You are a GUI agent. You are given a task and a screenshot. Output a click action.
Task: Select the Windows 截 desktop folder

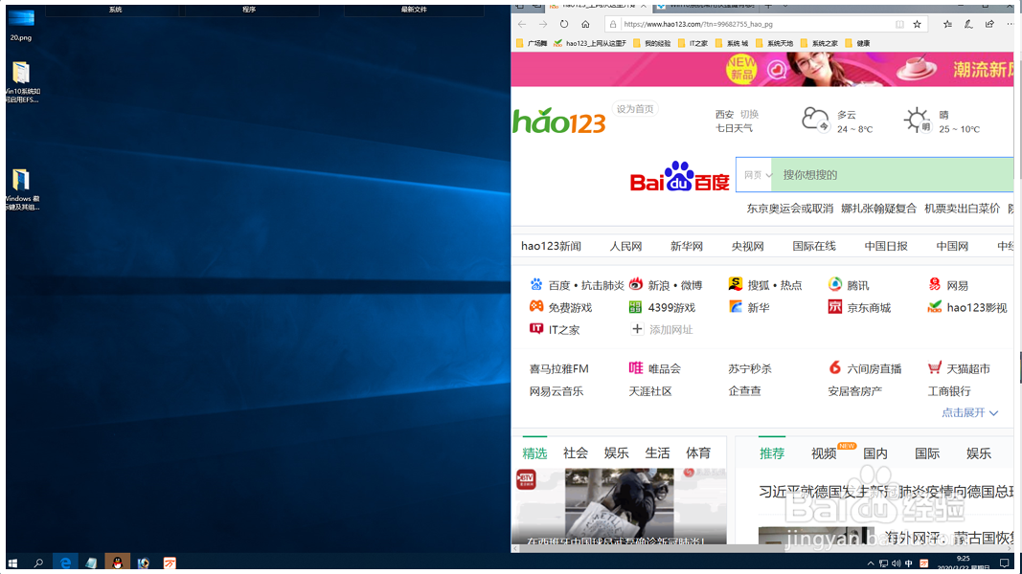point(21,189)
